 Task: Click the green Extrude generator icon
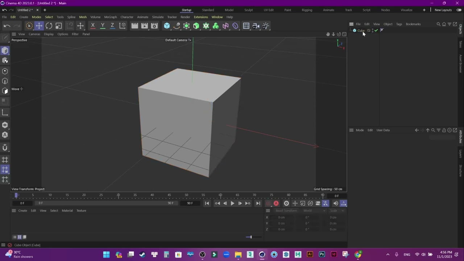click(196, 26)
